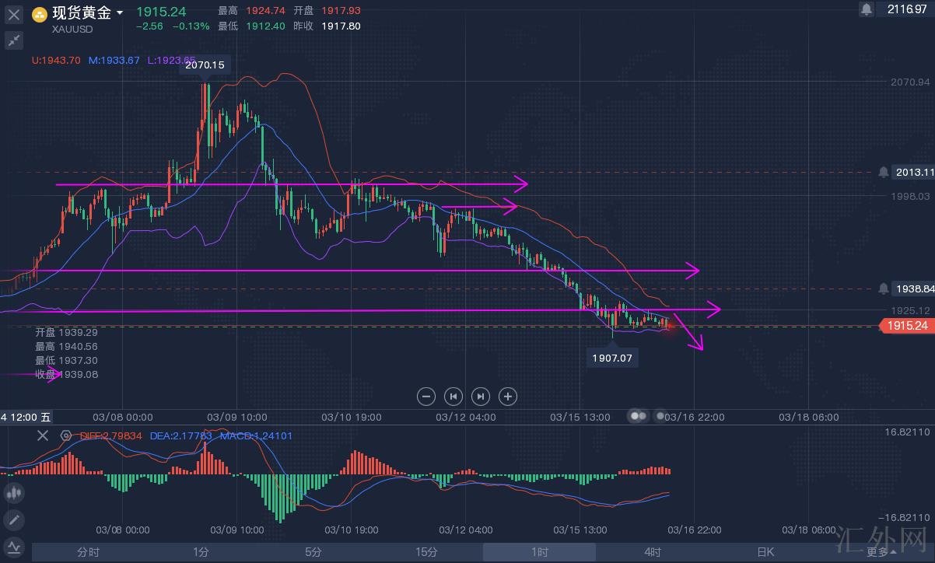Click the collapse/expand arrows icon

(x=13, y=40)
